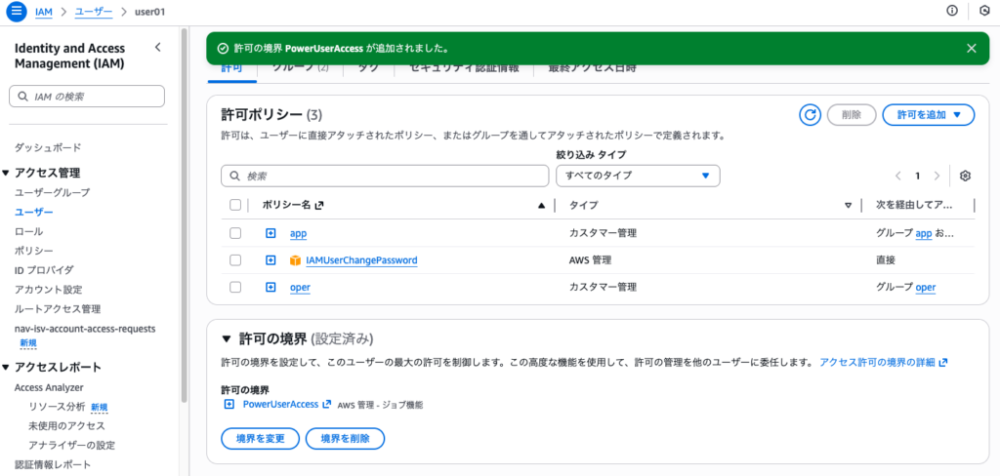The height and width of the screenshot is (476, 1000).
Task: Click the refresh permissions policies icon
Action: 810,115
